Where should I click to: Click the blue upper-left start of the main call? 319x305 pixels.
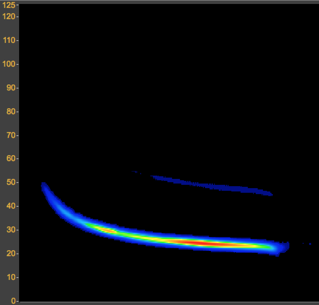point(44,187)
